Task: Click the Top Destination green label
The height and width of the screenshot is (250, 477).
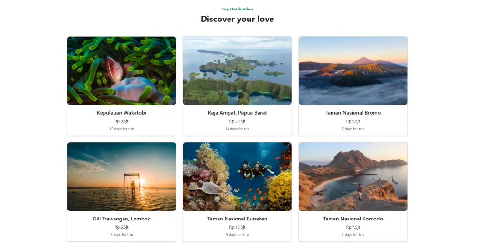Action: click(x=237, y=9)
